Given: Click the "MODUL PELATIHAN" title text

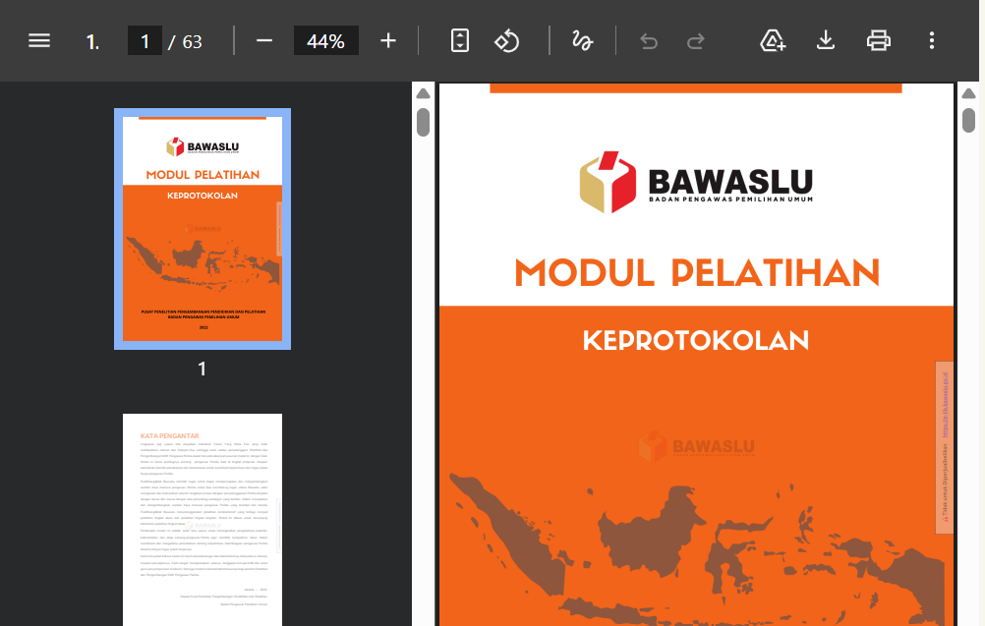Looking at the screenshot, I should (x=697, y=272).
